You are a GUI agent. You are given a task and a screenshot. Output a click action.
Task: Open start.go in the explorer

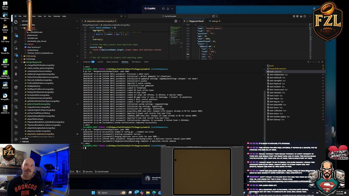click(x=30, y=44)
